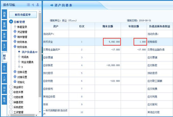Collapse the 财务报表 node
Screen dimensions: 173x117
(x=15, y=47)
